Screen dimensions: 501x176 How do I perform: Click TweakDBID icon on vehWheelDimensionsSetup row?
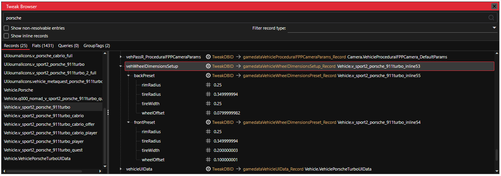point(208,66)
